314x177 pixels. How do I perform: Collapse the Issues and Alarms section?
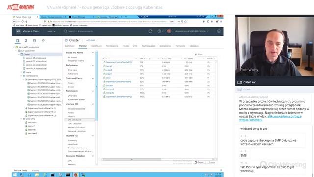point(93,53)
